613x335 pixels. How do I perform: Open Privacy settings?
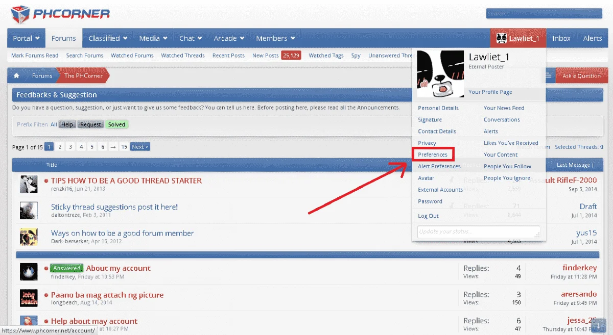pyautogui.click(x=427, y=143)
